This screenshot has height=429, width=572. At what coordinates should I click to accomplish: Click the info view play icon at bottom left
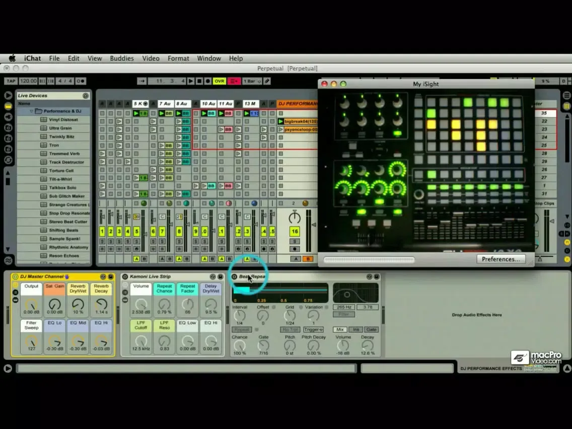point(8,369)
